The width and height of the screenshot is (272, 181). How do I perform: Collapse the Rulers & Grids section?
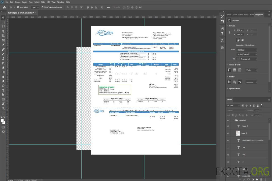pyautogui.click(x=228, y=65)
